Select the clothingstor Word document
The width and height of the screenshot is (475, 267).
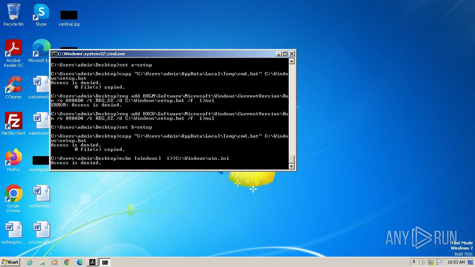pyautogui.click(x=13, y=233)
